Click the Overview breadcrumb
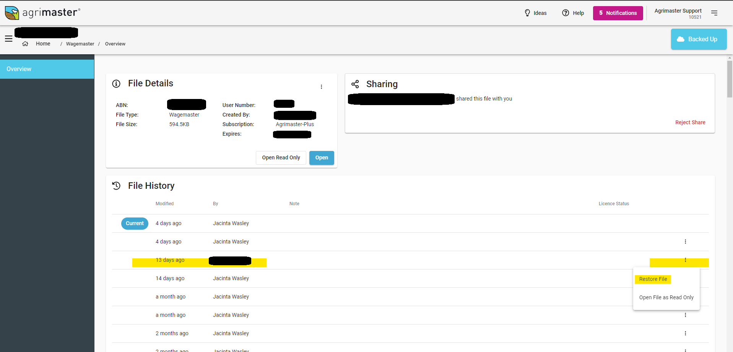 (x=115, y=44)
